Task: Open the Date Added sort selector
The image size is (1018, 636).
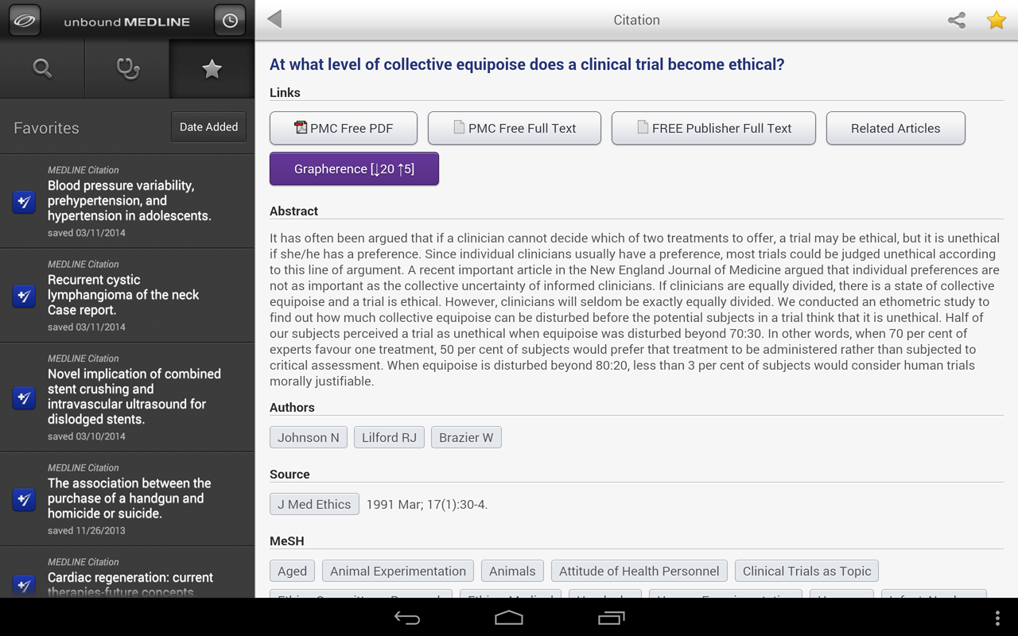Action: pyautogui.click(x=208, y=126)
